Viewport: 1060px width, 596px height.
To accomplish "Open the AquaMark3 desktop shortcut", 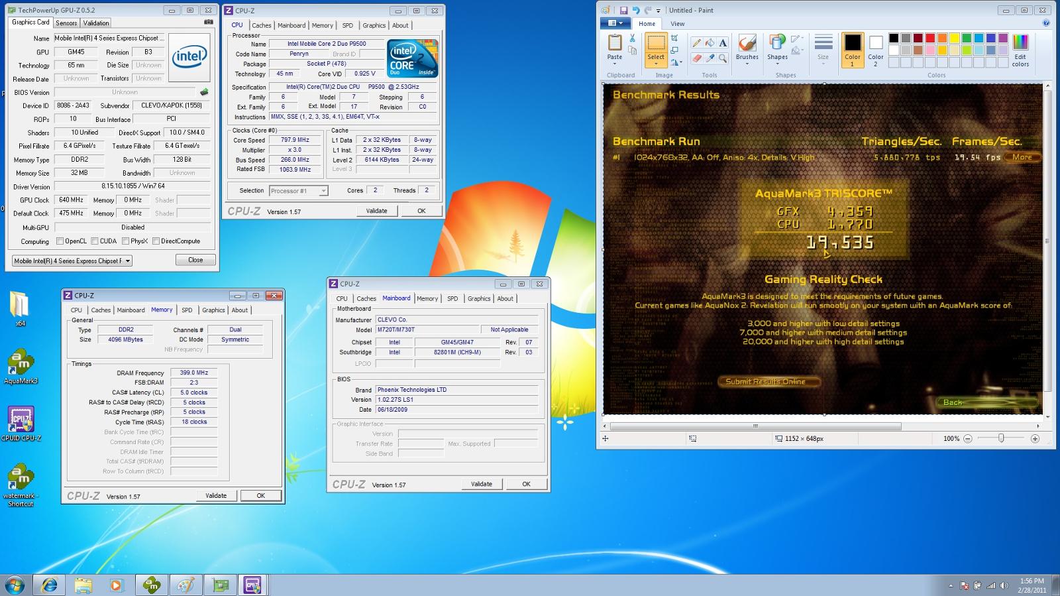I will (x=21, y=367).
